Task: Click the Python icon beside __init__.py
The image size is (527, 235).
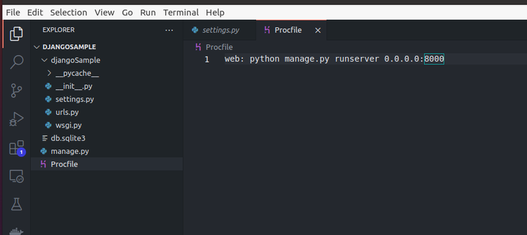Action: click(x=49, y=86)
